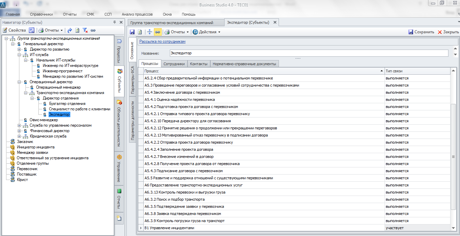Collapse the ИТ-служба tree node

20,55
